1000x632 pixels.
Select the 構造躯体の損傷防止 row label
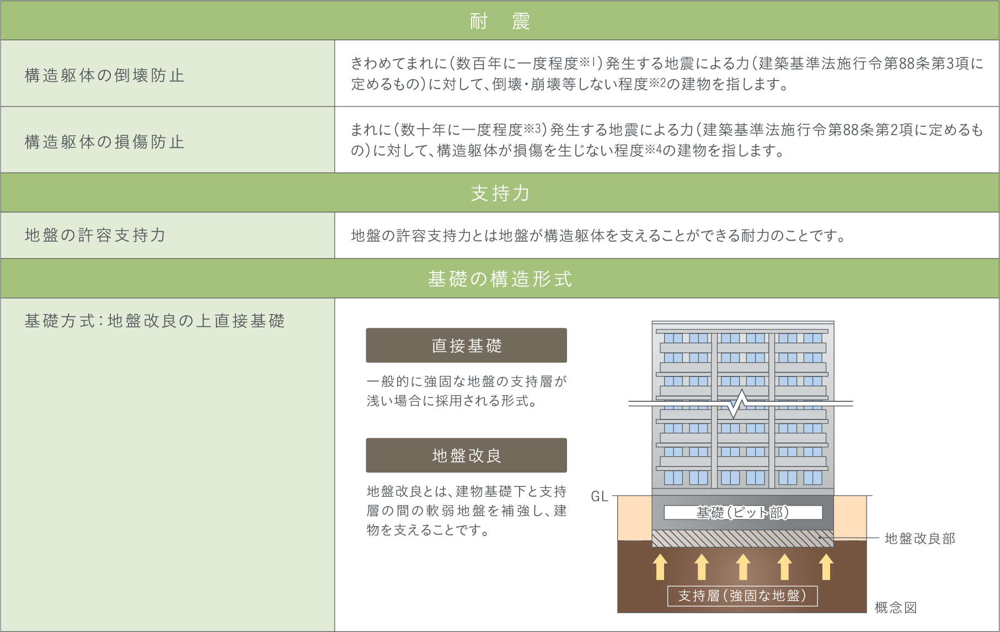click(105, 142)
